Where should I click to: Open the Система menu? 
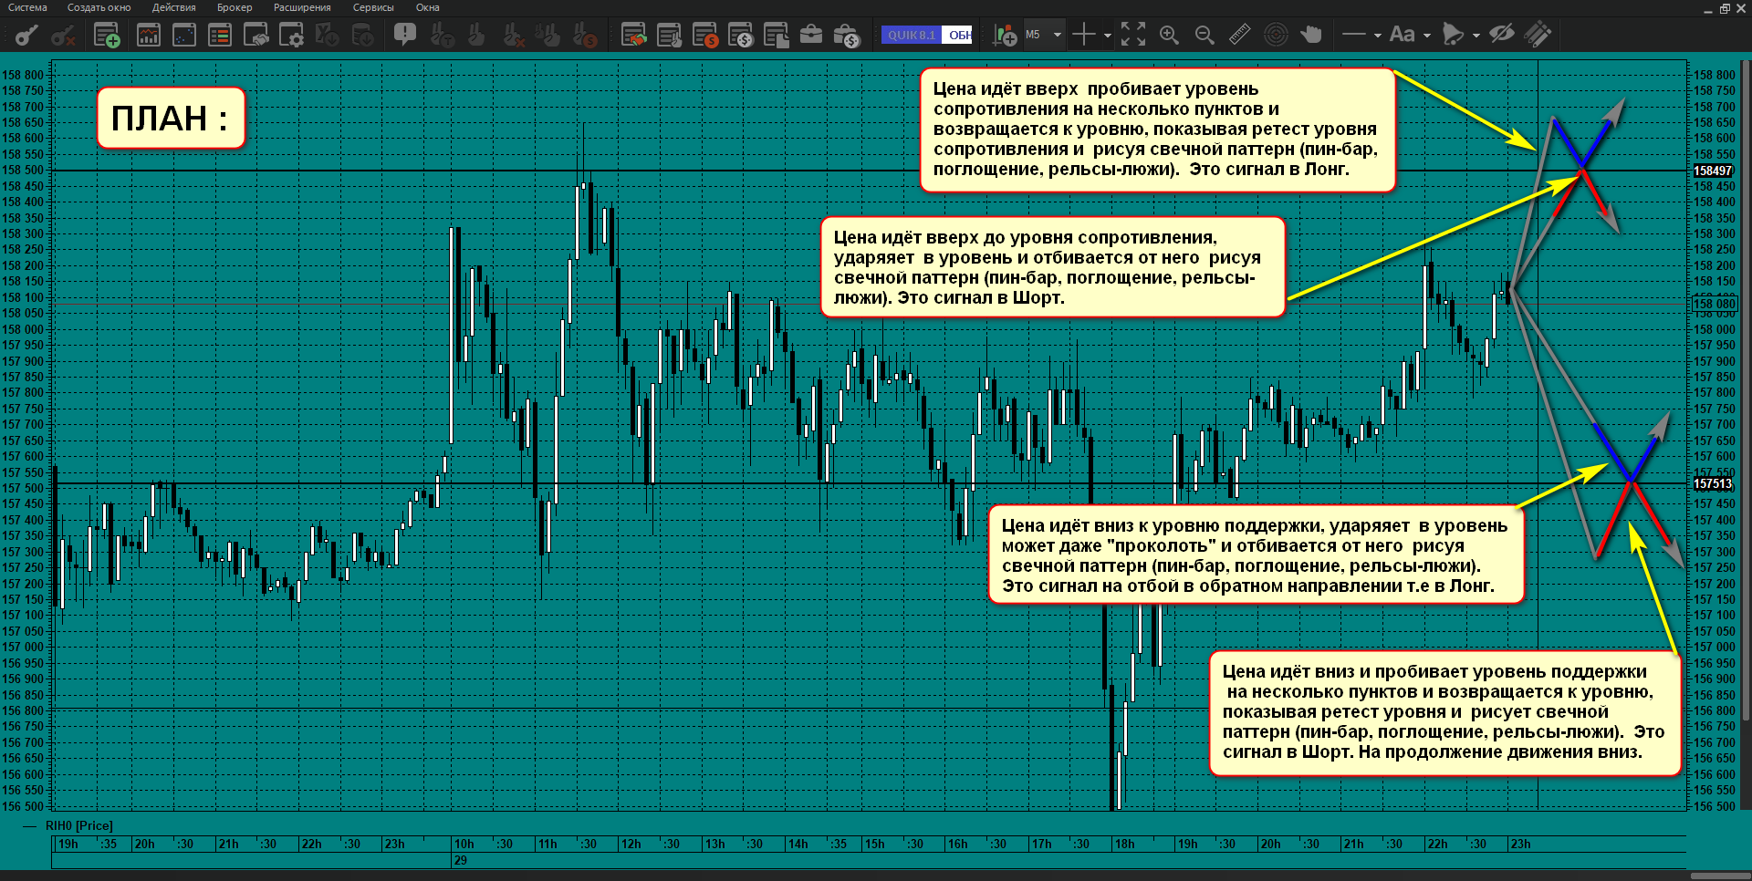(x=27, y=7)
